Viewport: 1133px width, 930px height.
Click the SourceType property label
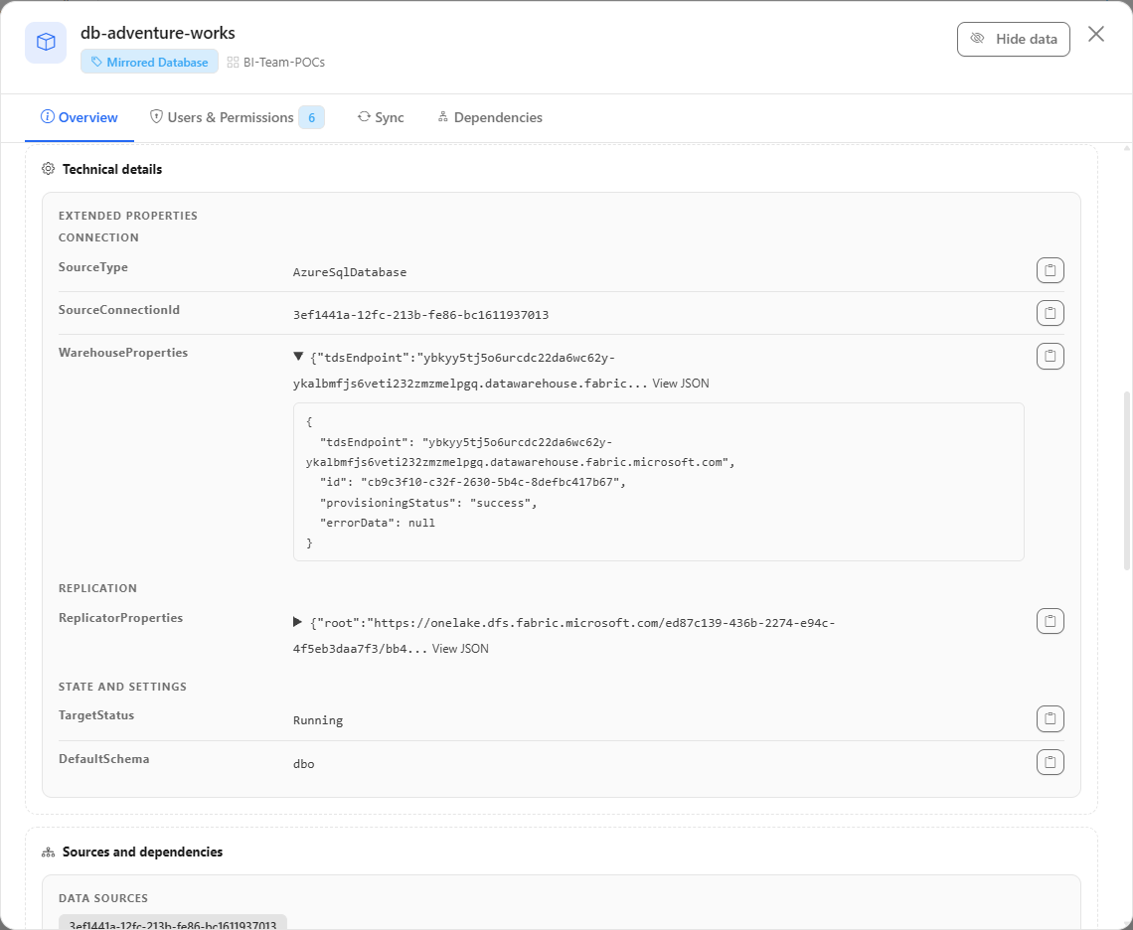click(x=93, y=266)
